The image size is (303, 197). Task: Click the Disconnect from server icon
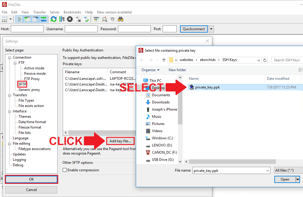(78, 19)
